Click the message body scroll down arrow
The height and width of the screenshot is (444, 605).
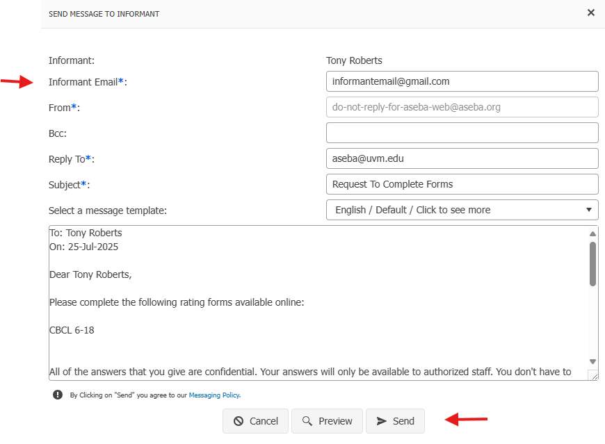coord(592,361)
